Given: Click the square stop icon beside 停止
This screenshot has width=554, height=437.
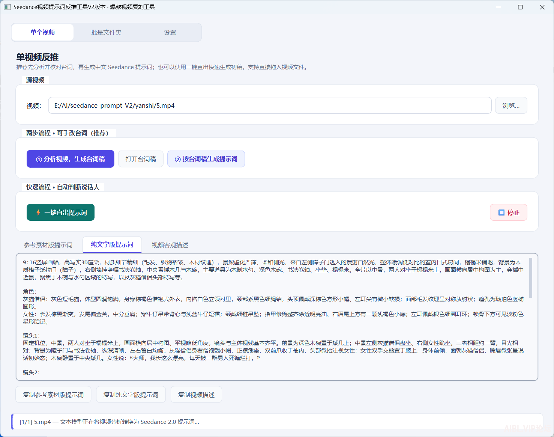Looking at the screenshot, I should pyautogui.click(x=501, y=212).
